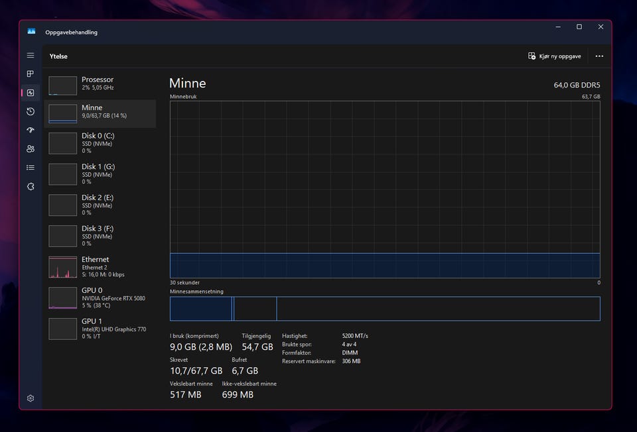Screen dimensions: 637x432
Task: Open the Settings gear icon
Action: (x=31, y=398)
